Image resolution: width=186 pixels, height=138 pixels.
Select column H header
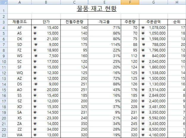point(177,2)
